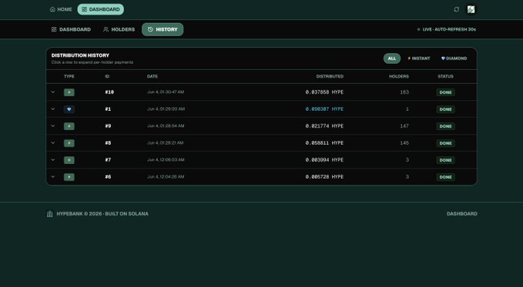This screenshot has height=287, width=523.
Task: Click the Hypebank copyright footer text
Action: point(102,214)
